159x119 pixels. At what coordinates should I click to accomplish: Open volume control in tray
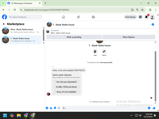pyautogui.click(x=140, y=115)
